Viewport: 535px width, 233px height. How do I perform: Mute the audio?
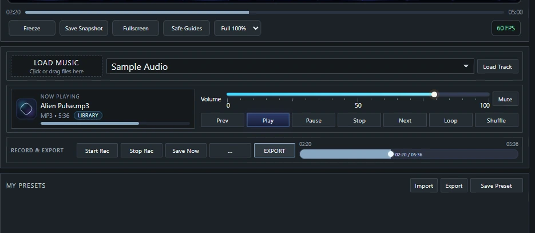(505, 99)
